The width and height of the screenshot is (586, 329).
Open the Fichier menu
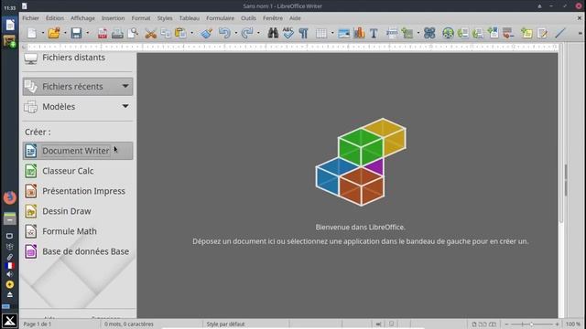30,18
